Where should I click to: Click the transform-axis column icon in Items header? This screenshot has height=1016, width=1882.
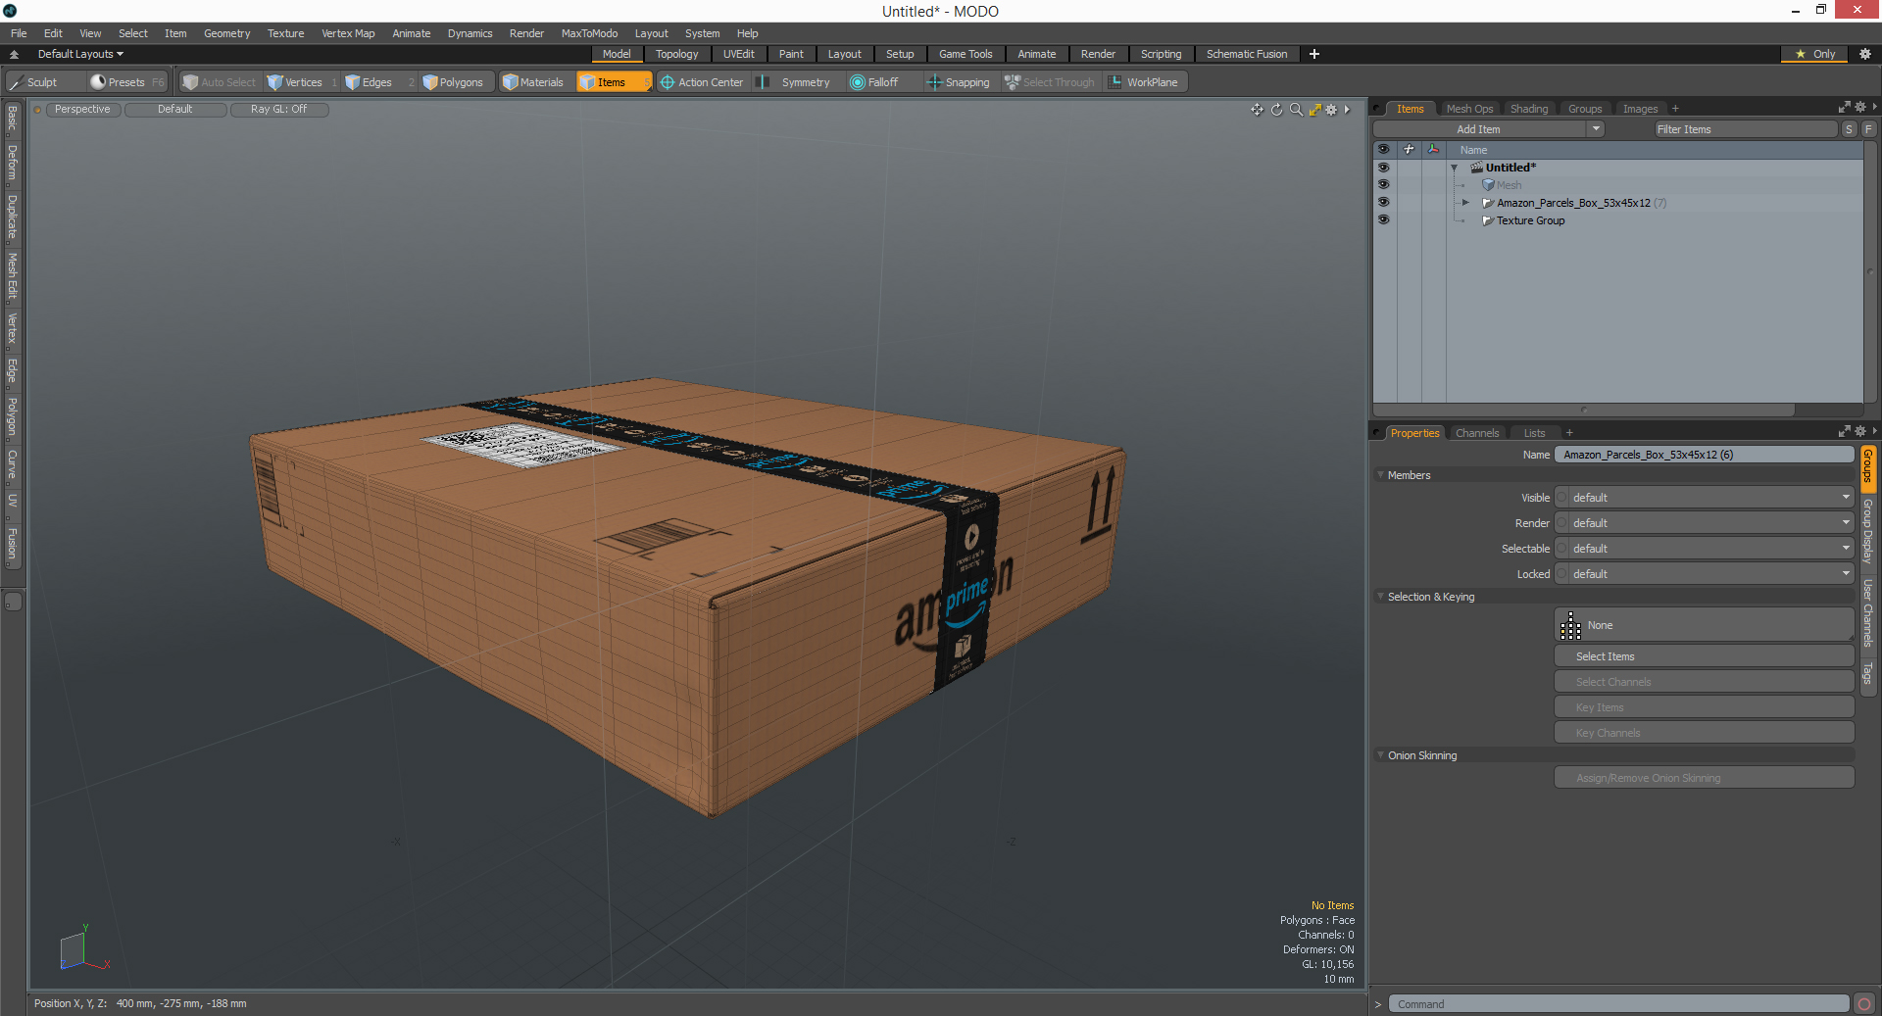pyautogui.click(x=1433, y=150)
